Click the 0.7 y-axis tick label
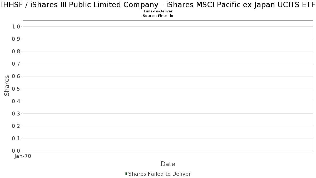This screenshot has height=178, width=316. point(16,64)
